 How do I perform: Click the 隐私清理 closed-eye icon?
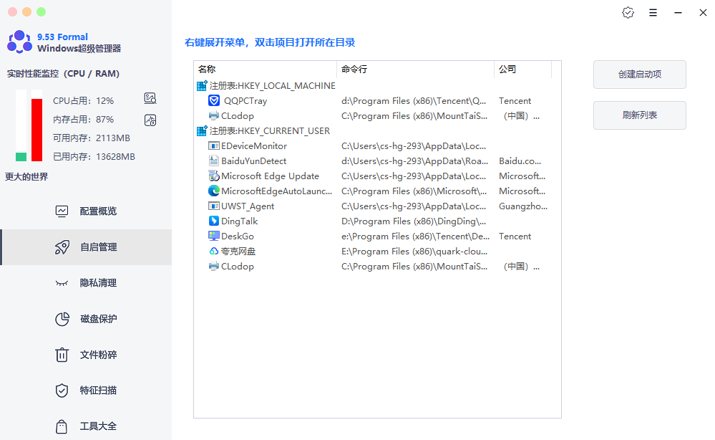[x=62, y=283]
